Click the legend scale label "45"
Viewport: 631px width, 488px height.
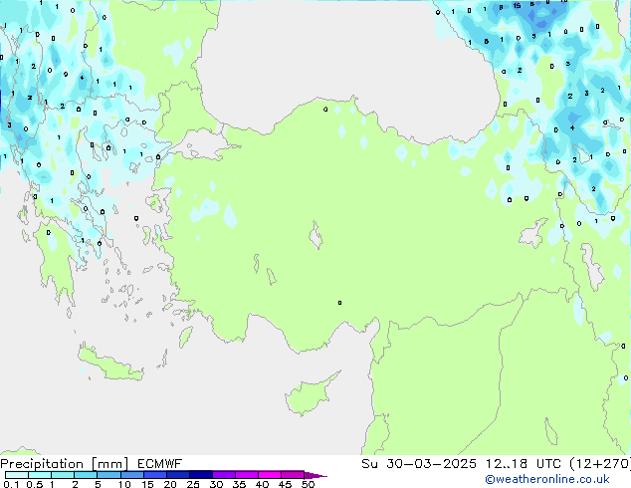pyautogui.click(x=285, y=484)
